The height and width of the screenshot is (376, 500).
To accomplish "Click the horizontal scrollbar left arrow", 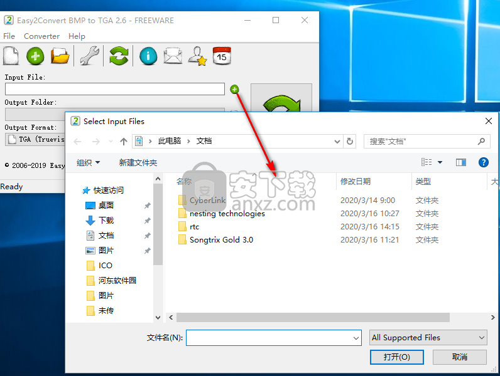I will point(171,318).
